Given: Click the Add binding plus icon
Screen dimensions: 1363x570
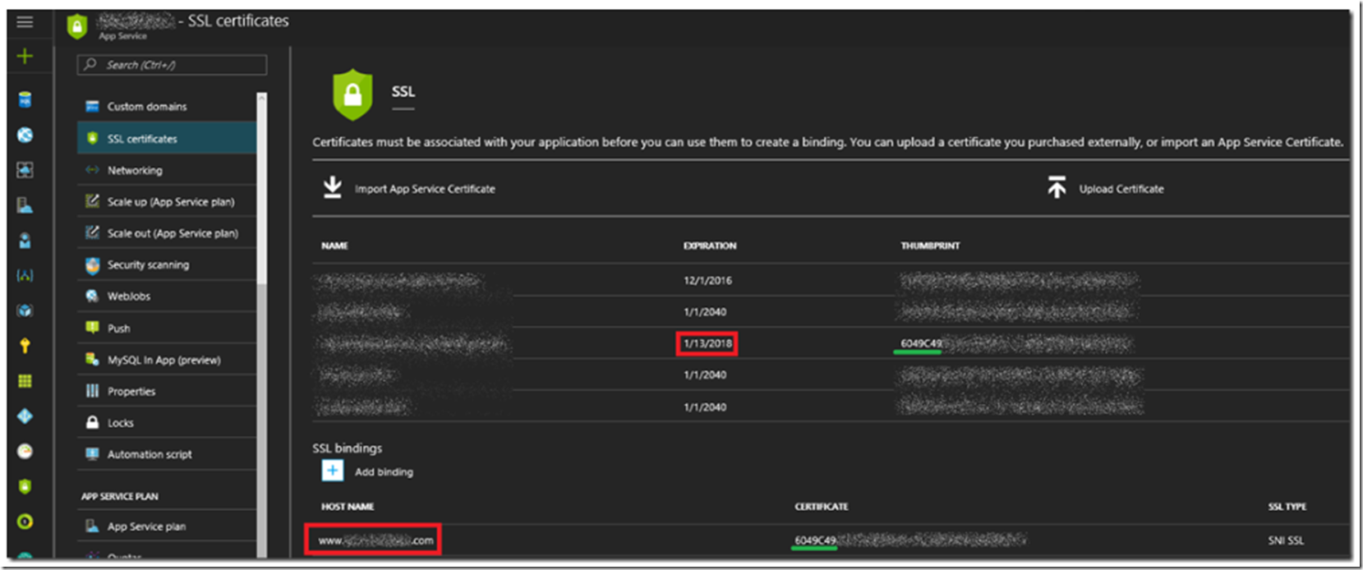Looking at the screenshot, I should tap(332, 471).
